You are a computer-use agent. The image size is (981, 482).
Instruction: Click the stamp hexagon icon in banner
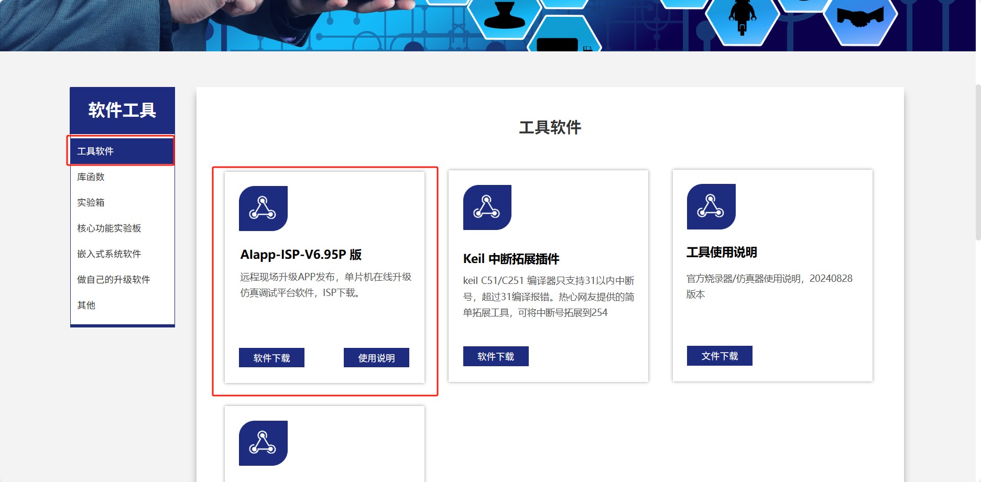click(x=505, y=16)
